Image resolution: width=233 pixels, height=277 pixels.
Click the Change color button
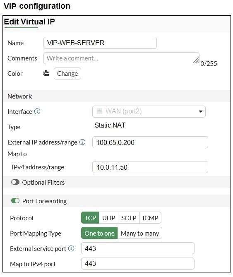tap(67, 73)
